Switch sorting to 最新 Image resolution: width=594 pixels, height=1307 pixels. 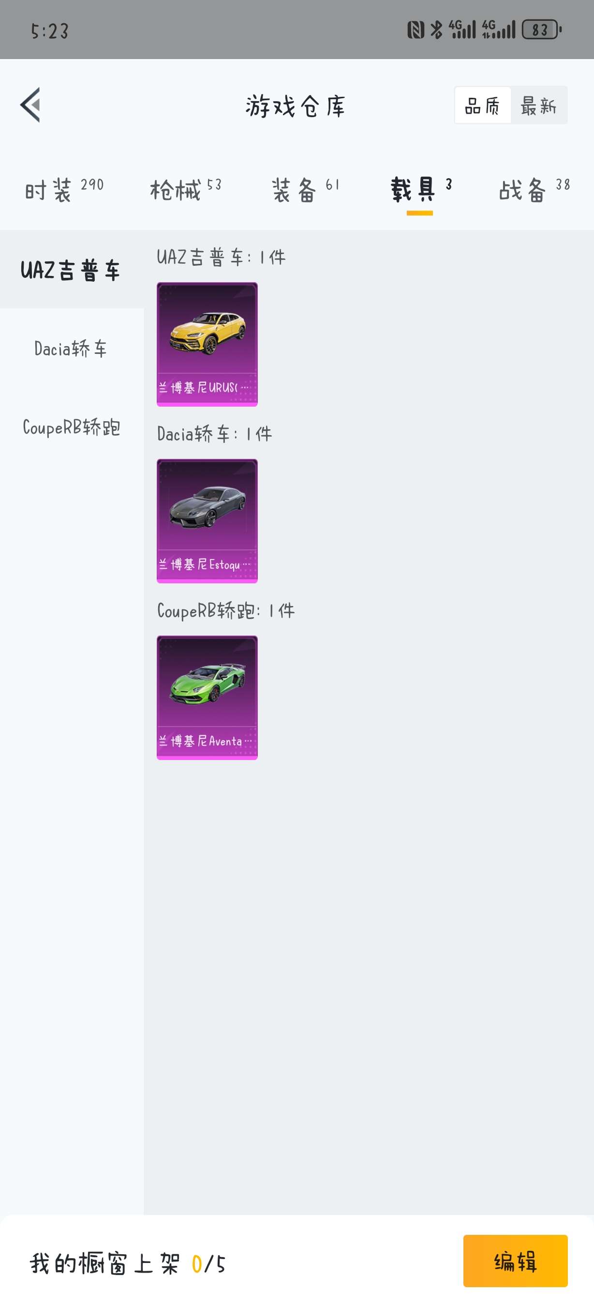pos(539,106)
